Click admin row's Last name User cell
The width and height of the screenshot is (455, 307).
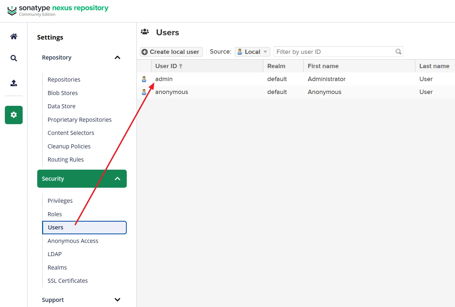pos(426,79)
